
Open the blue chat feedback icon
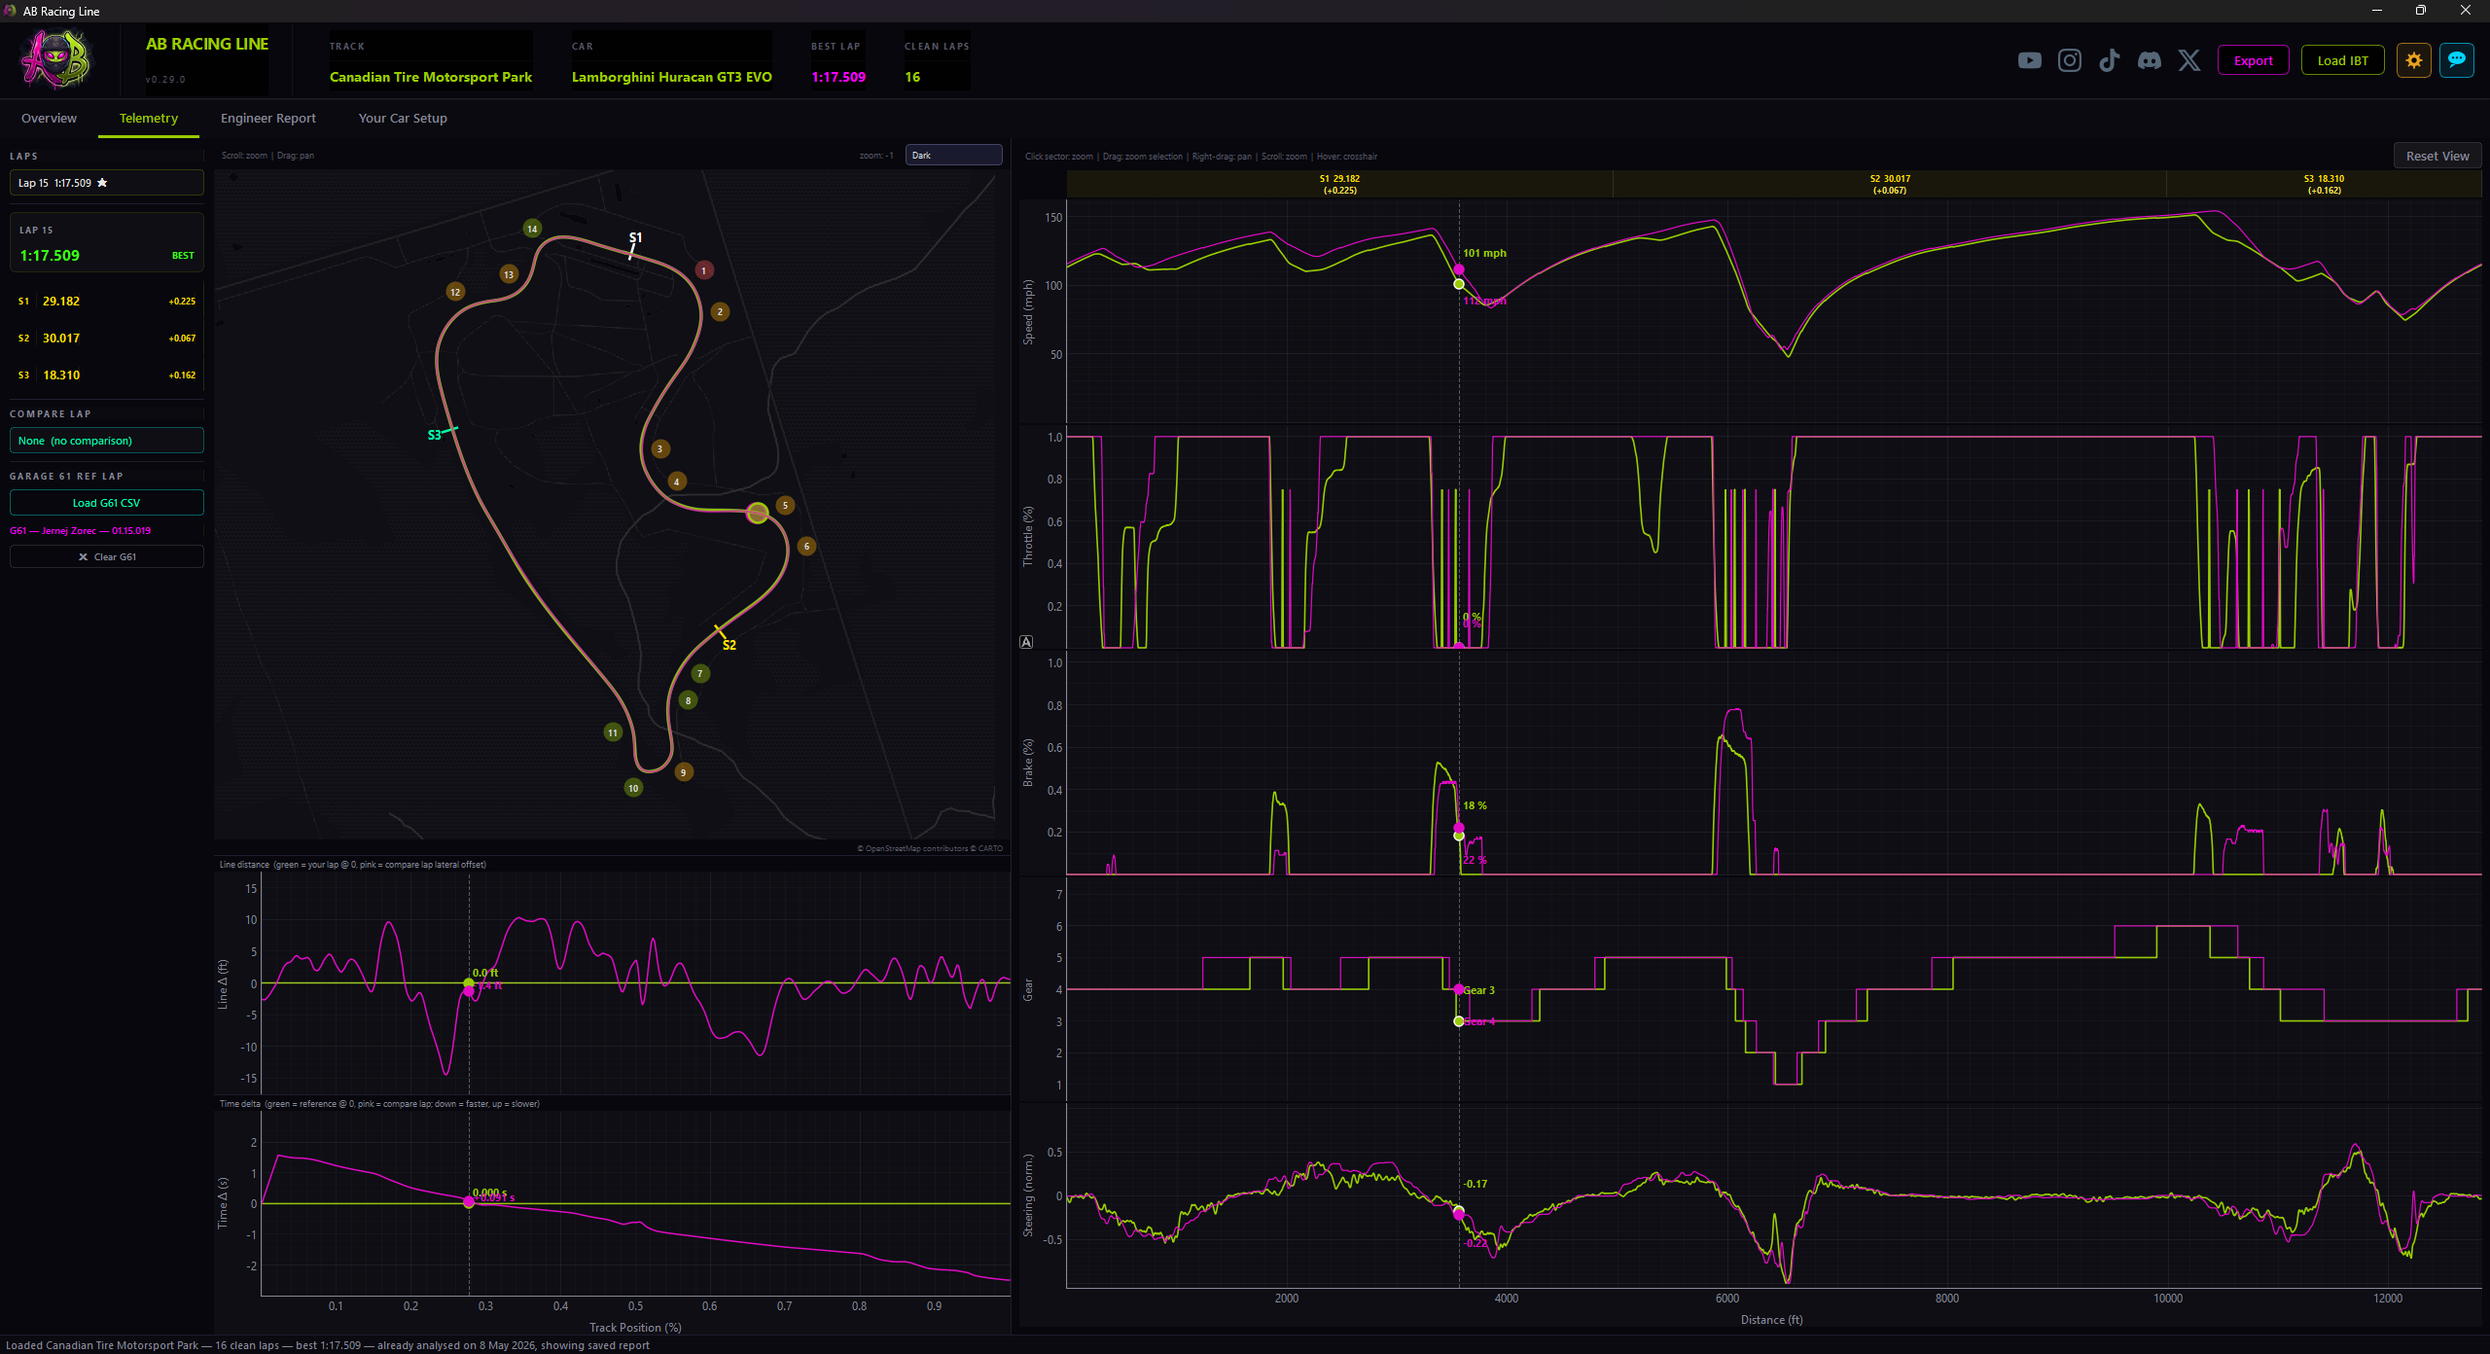pyautogui.click(x=2457, y=60)
